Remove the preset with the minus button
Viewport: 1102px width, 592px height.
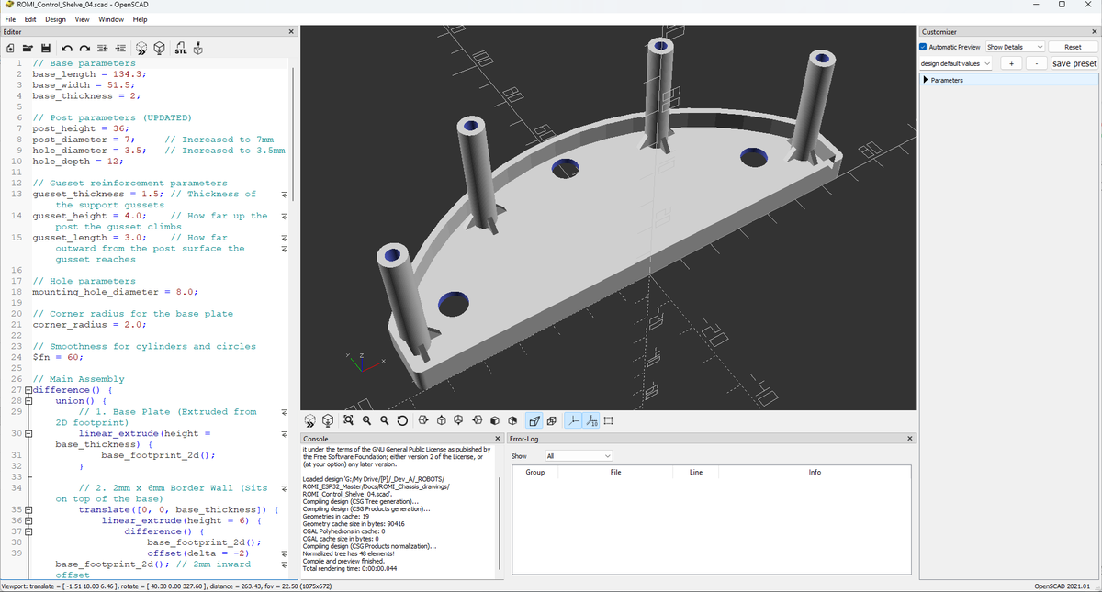(1037, 63)
